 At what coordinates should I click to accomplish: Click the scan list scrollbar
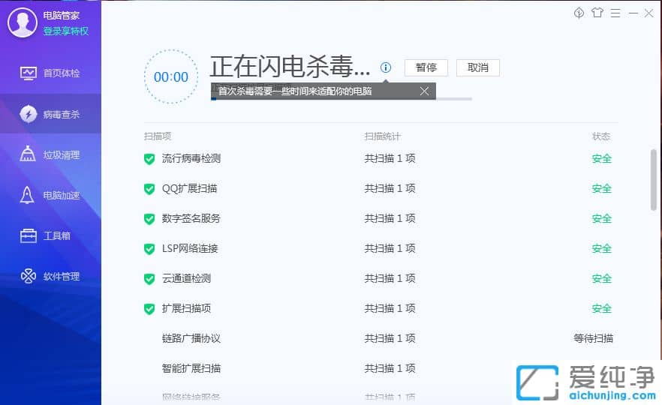pyautogui.click(x=654, y=180)
